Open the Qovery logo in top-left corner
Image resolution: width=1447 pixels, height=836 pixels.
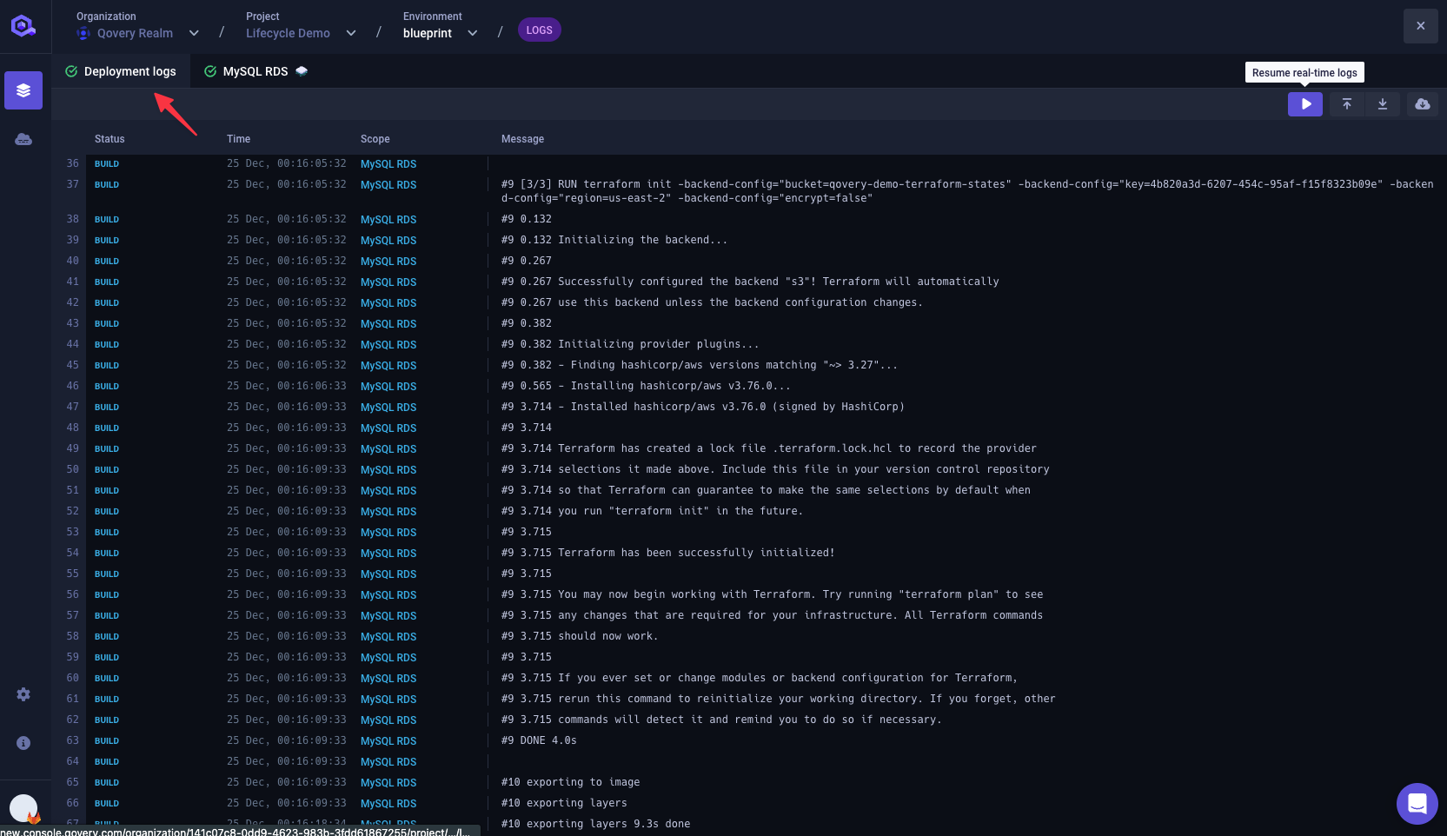23,25
